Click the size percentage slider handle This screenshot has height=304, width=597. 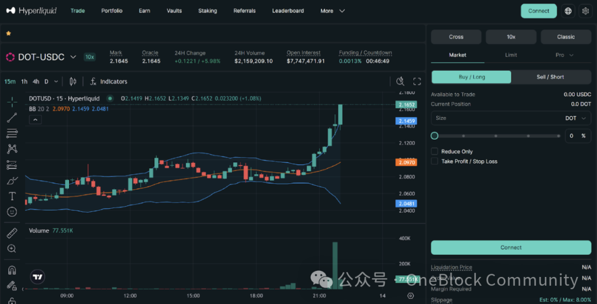[434, 136]
